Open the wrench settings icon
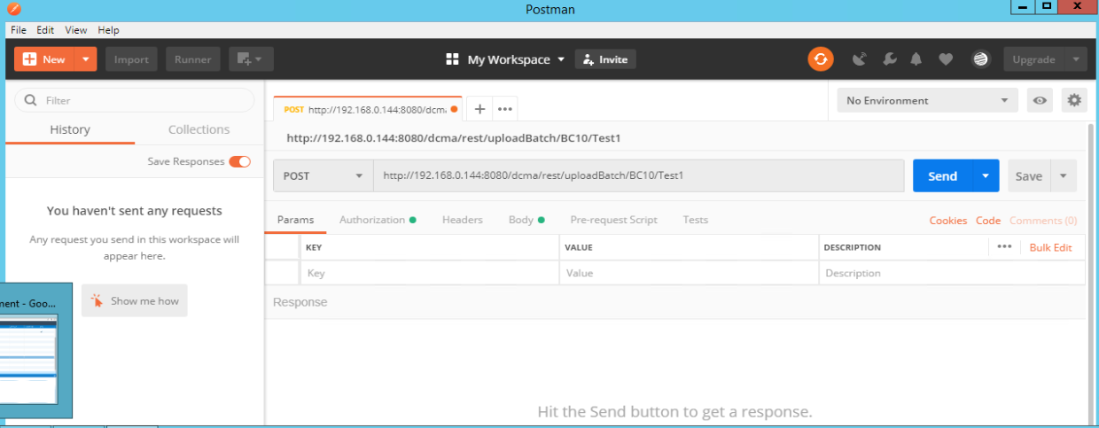Image resolution: width=1099 pixels, height=428 pixels. tap(889, 59)
